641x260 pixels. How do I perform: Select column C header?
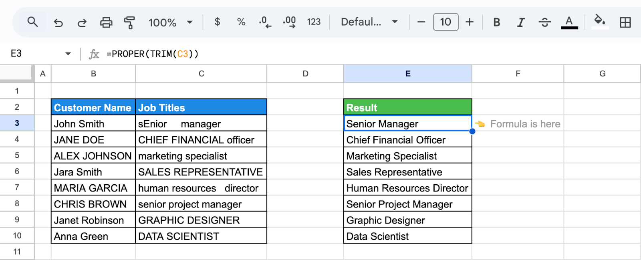201,74
